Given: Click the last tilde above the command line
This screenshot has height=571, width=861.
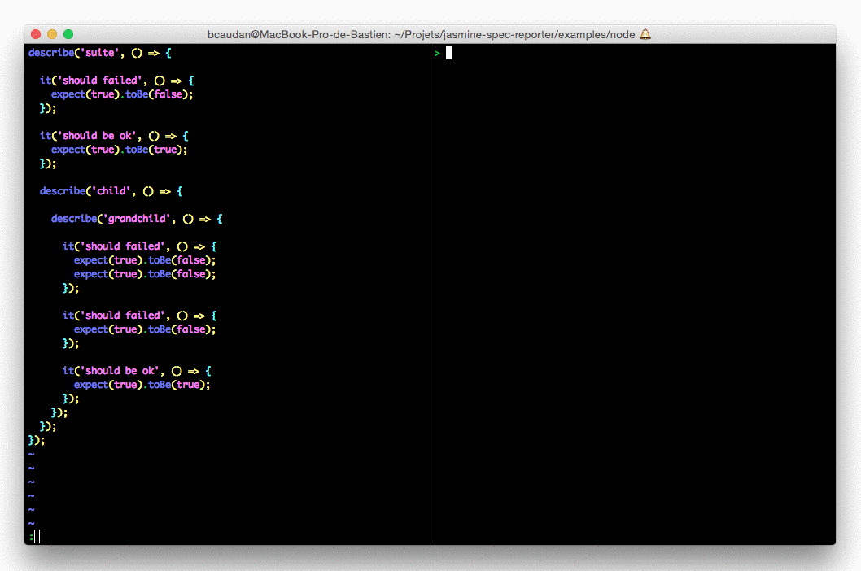Looking at the screenshot, I should click(31, 523).
